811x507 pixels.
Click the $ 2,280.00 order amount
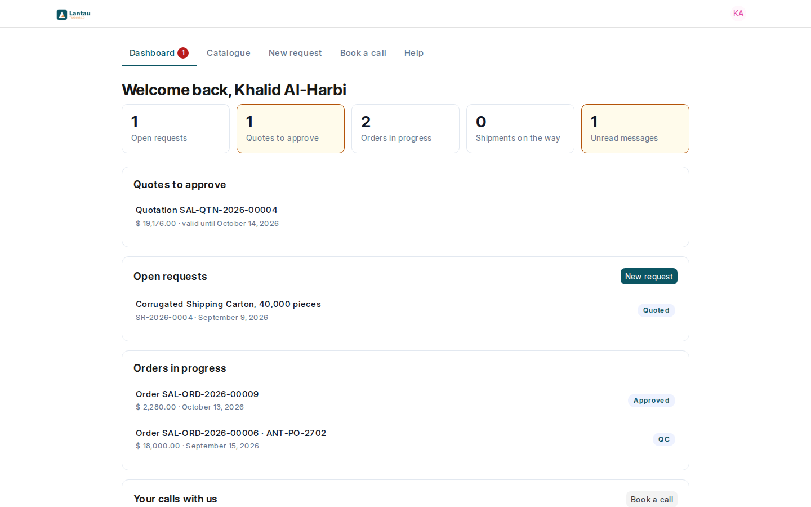pyautogui.click(x=156, y=407)
